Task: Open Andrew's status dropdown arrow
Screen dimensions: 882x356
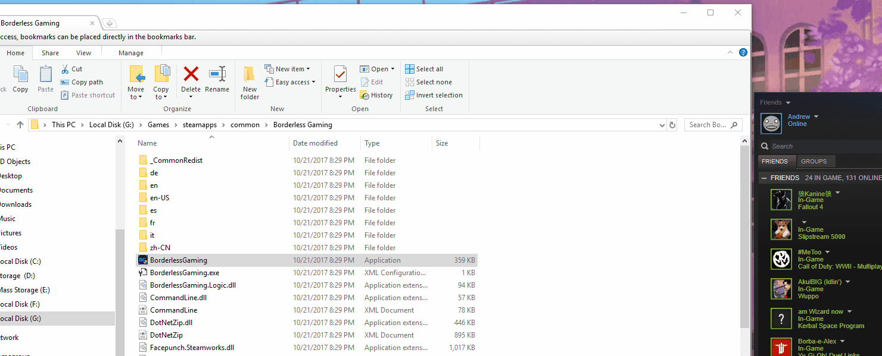Action: coord(816,116)
